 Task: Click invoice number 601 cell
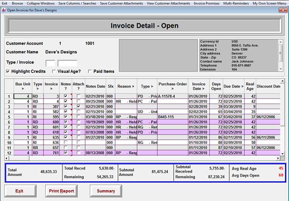(51, 127)
